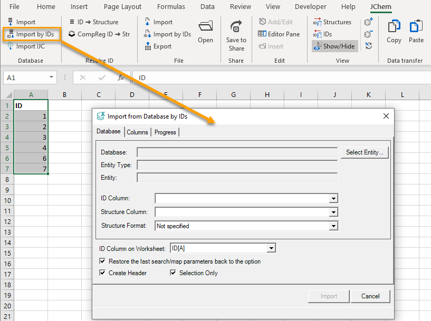Click the Import by IDs icon in Database group

click(x=11, y=34)
